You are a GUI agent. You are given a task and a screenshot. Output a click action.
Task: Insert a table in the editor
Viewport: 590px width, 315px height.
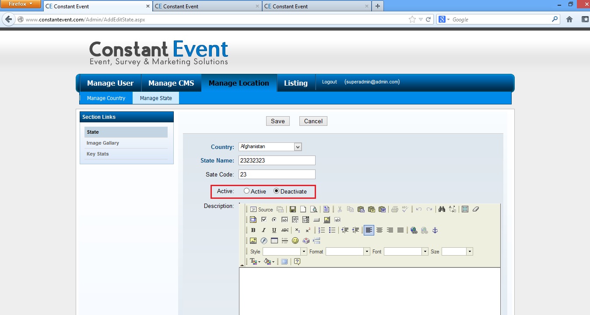274,241
